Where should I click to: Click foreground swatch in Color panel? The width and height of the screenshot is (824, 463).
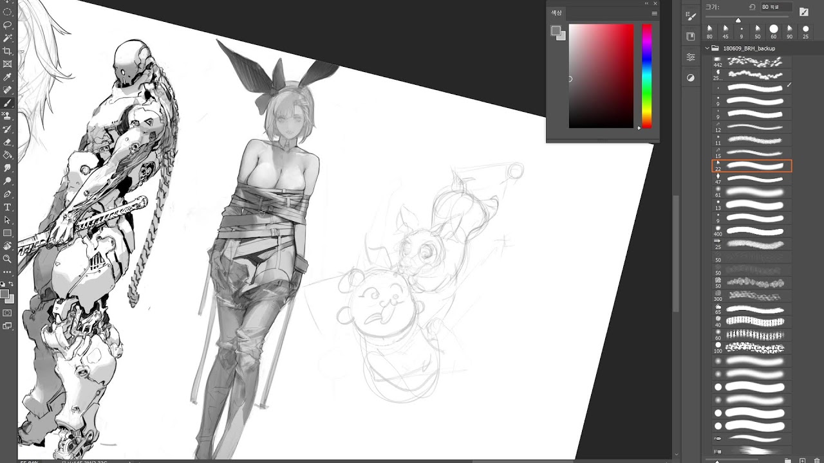(556, 31)
